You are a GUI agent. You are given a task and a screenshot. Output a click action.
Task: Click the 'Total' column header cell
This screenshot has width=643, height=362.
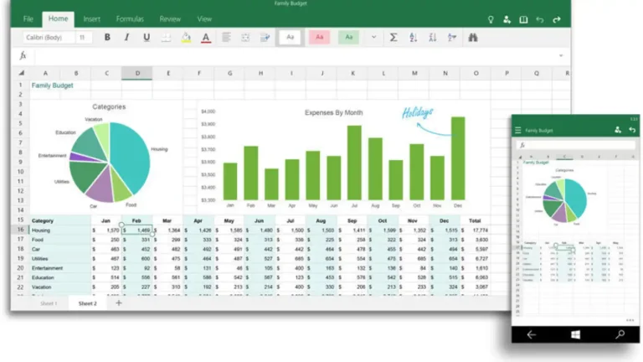point(475,220)
